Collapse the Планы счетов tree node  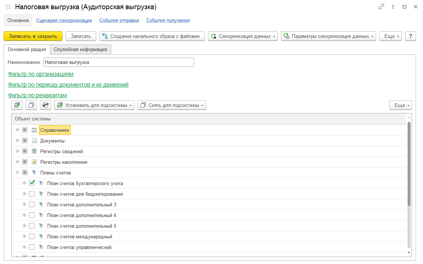[x=17, y=173]
